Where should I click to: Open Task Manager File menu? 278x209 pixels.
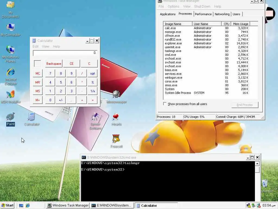(x=161, y=7)
